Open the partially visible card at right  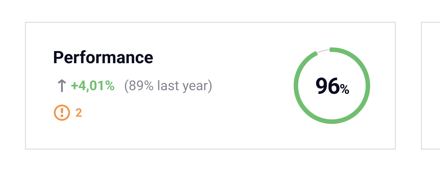point(431,86)
